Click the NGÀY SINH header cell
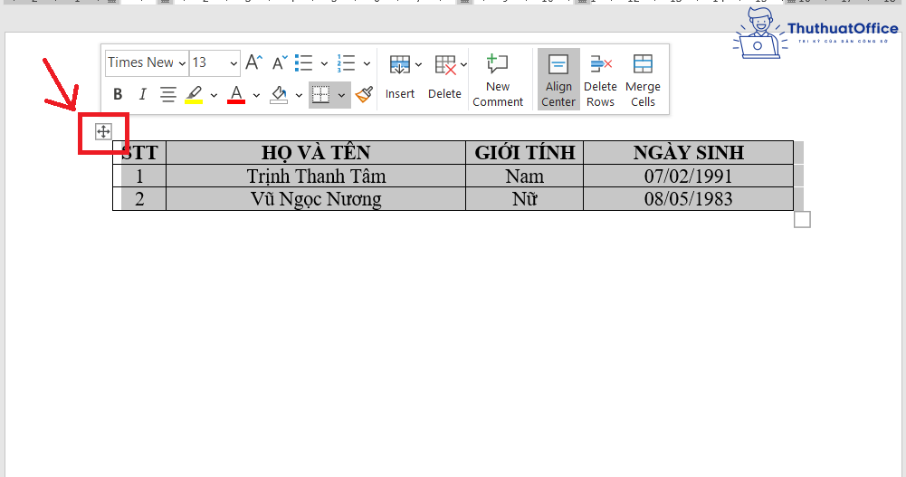The height and width of the screenshot is (477, 906). (x=688, y=152)
